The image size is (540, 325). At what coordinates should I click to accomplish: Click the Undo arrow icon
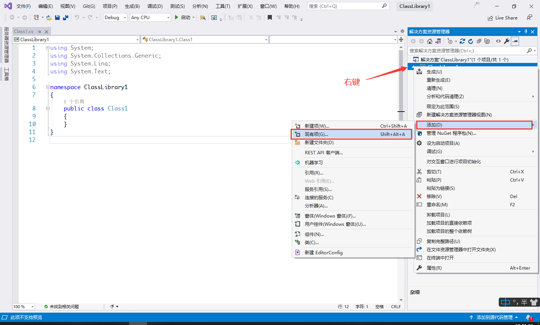(77, 18)
